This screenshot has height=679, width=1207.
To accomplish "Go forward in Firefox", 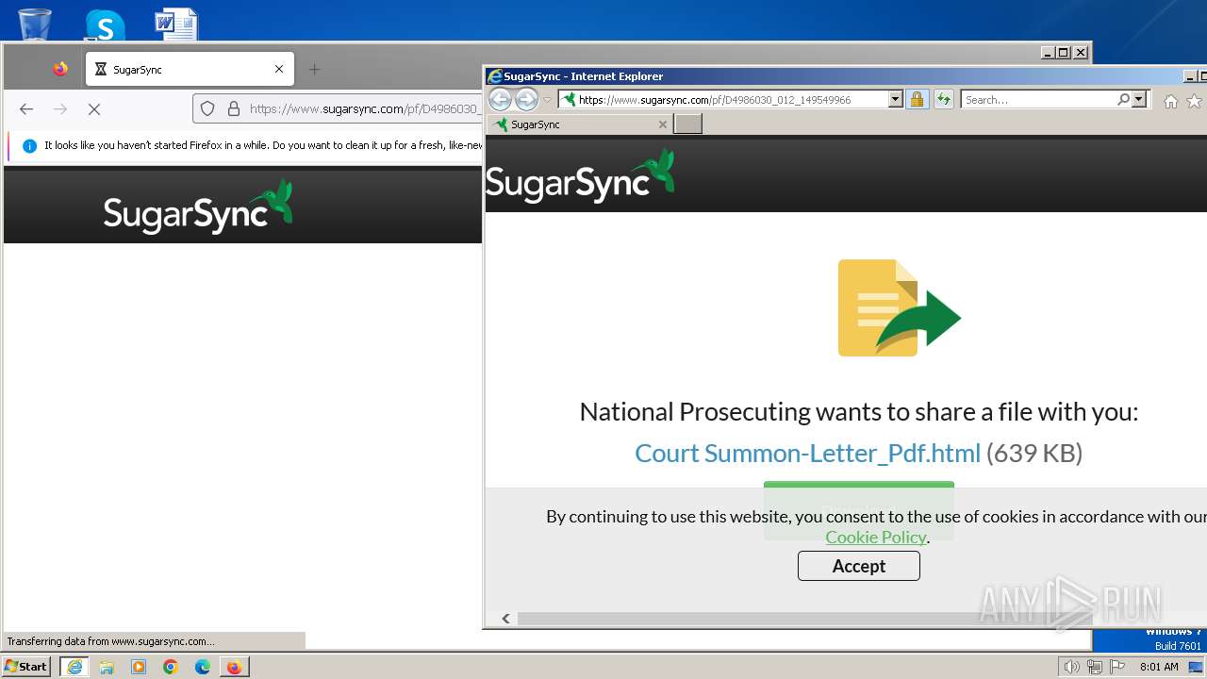I will click(x=60, y=109).
